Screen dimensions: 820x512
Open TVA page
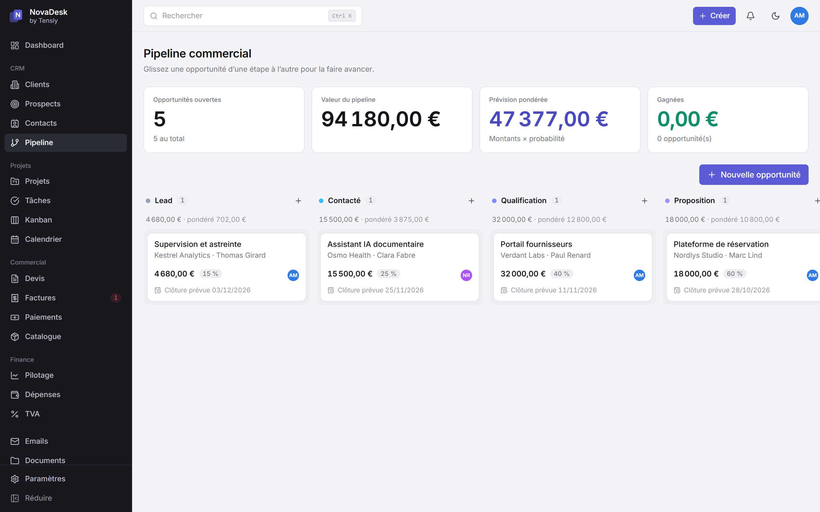pyautogui.click(x=66, y=414)
